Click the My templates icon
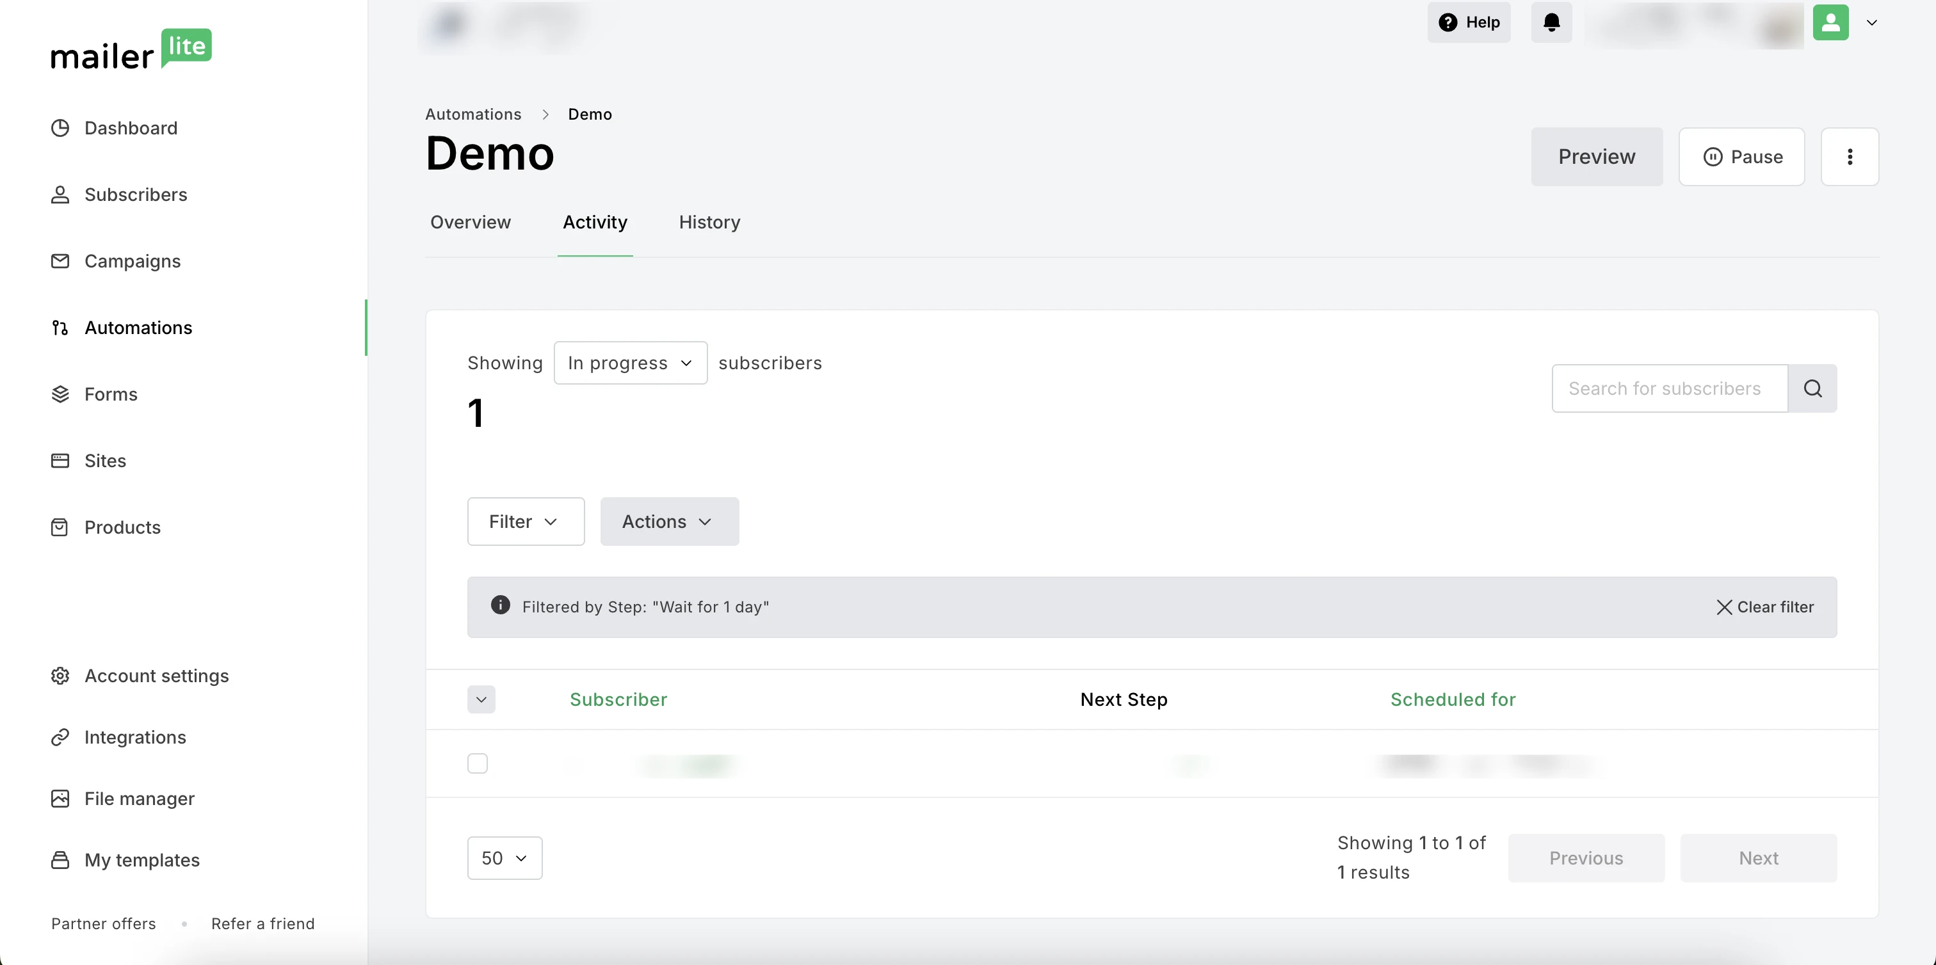 [x=60, y=860]
